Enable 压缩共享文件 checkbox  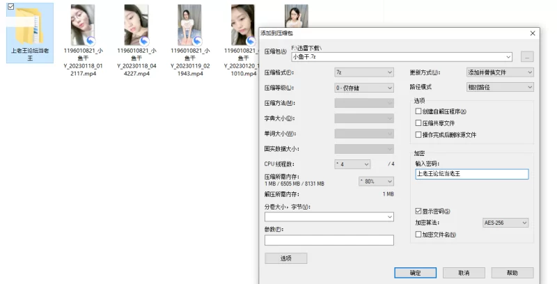click(418, 123)
